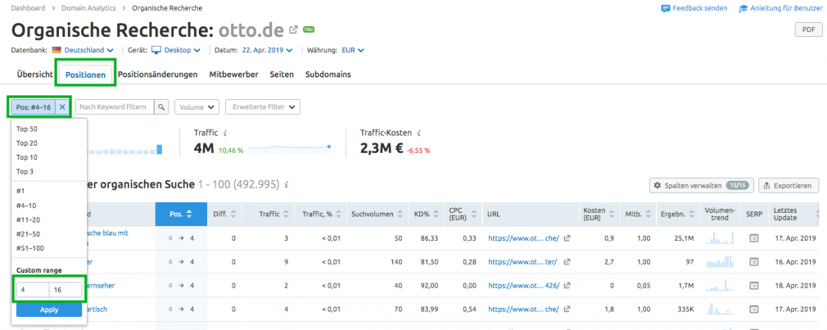
Task: View SERP snapshot icon for 17. Apr. 2019 first row
Action: tap(754, 238)
